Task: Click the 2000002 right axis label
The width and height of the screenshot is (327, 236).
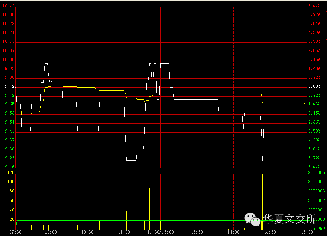Action: (x=316, y=200)
